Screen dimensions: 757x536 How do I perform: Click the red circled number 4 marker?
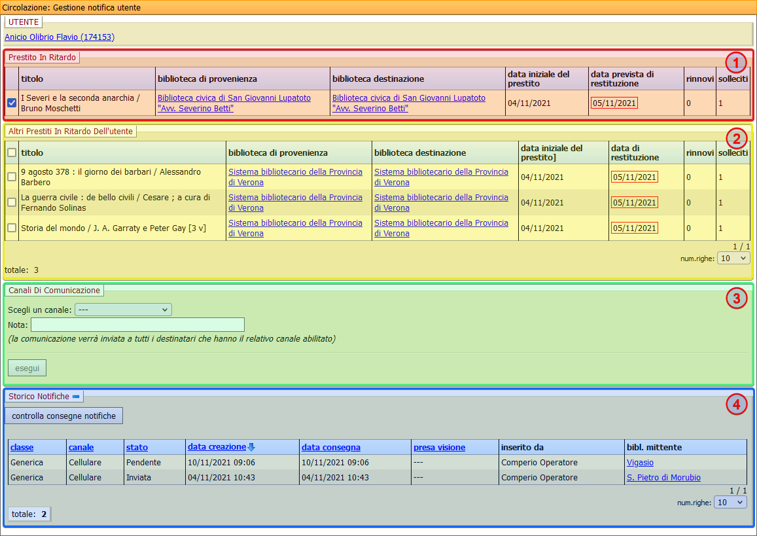tap(737, 405)
